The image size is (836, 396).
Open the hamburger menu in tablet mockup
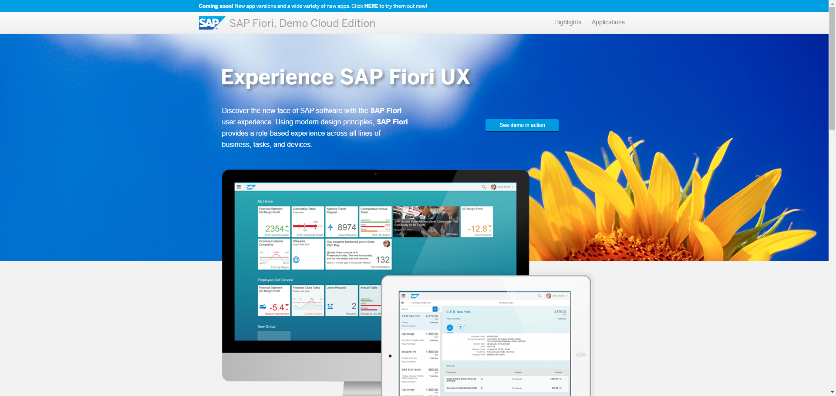[403, 296]
